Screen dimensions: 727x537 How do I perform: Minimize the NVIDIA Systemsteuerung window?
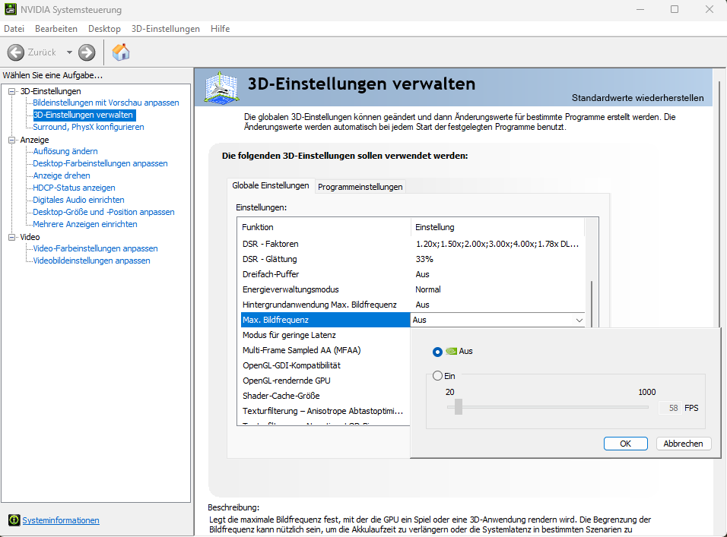(640, 9)
